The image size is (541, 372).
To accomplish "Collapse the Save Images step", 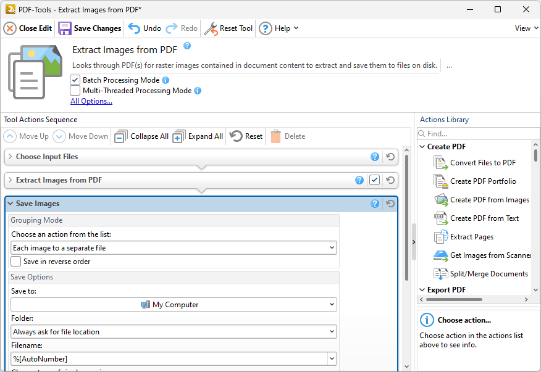I will [x=10, y=204].
